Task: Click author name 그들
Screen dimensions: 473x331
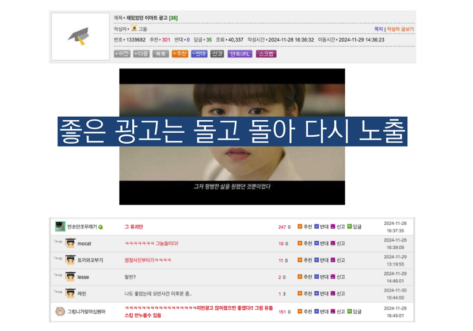Action: [143, 29]
